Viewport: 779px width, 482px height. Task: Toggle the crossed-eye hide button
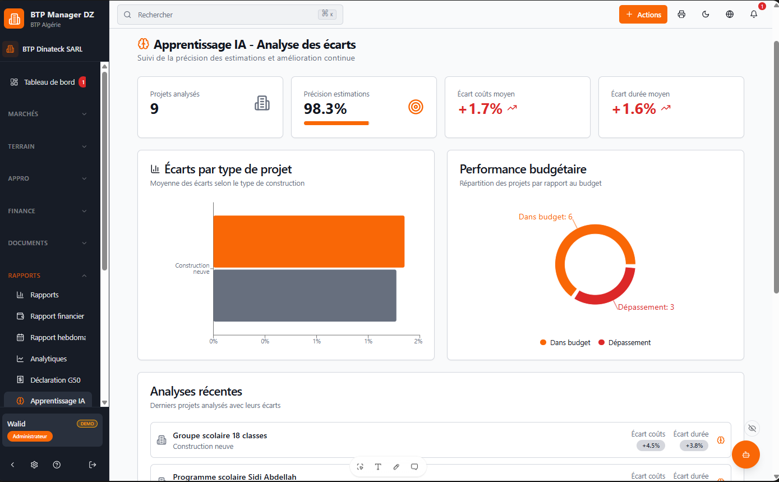(752, 428)
